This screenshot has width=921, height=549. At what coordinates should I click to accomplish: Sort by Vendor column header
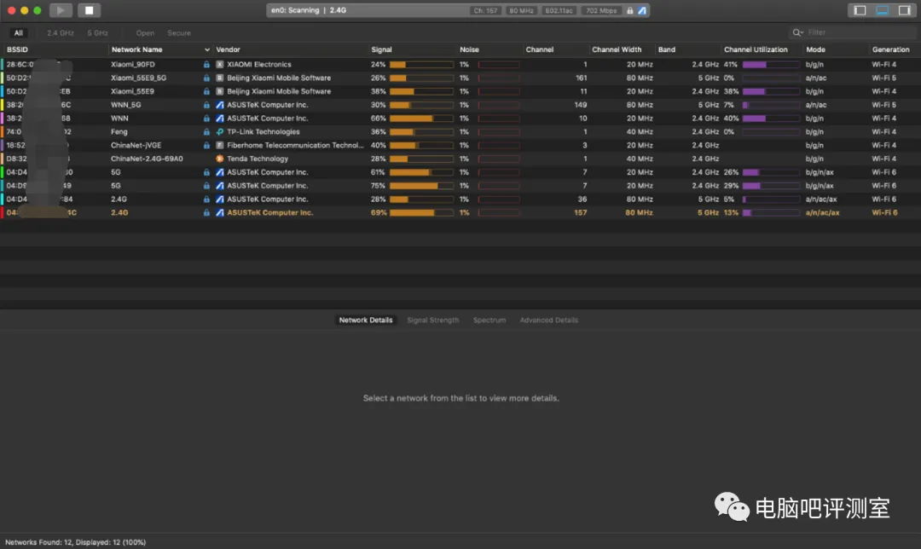click(x=228, y=50)
